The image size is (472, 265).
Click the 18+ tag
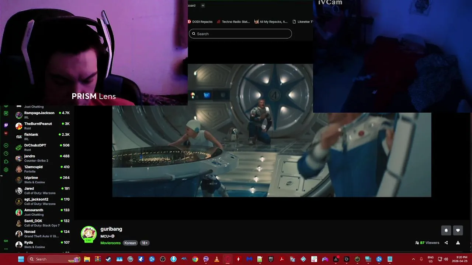click(x=145, y=243)
